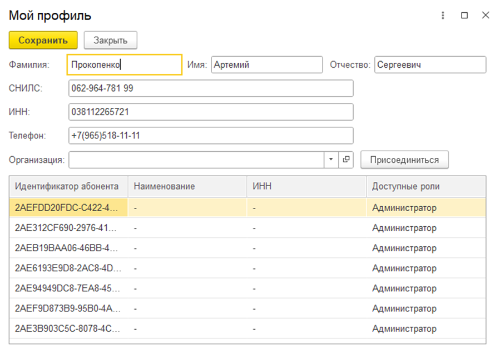Screen dimensions: 500x353
Task: Click the Присоединиться button
Action: (x=404, y=160)
